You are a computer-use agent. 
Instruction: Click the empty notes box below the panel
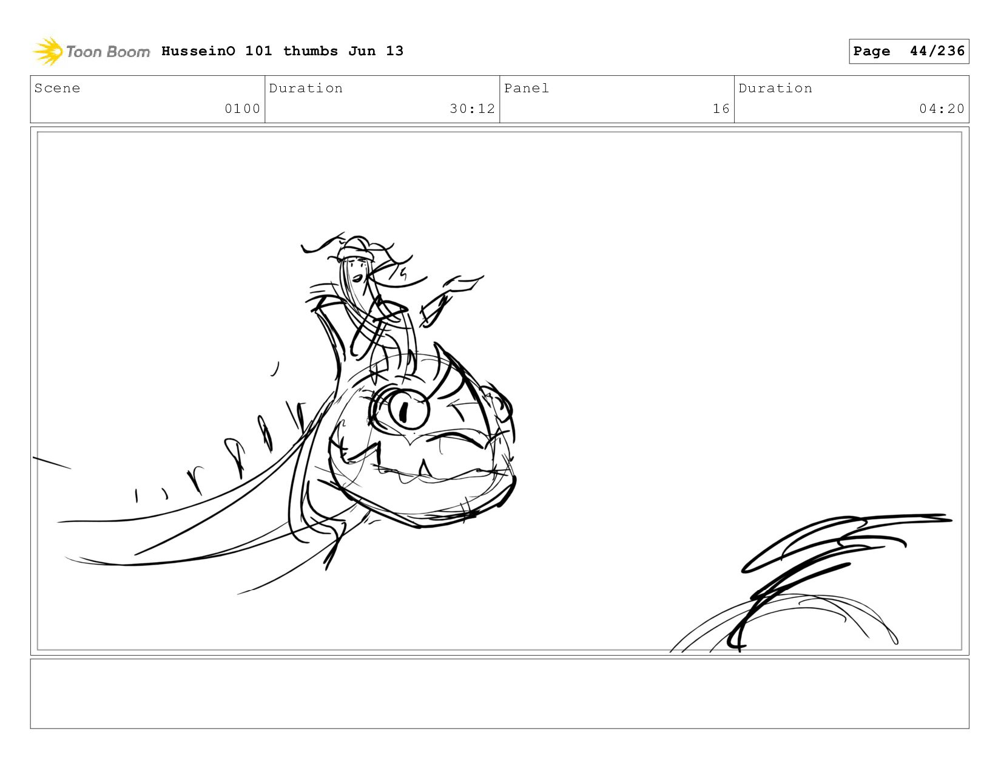click(499, 694)
